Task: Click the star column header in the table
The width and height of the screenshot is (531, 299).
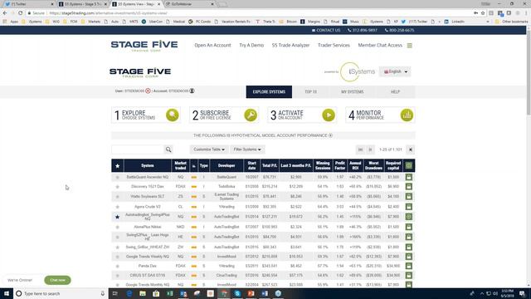Action: [118, 166]
